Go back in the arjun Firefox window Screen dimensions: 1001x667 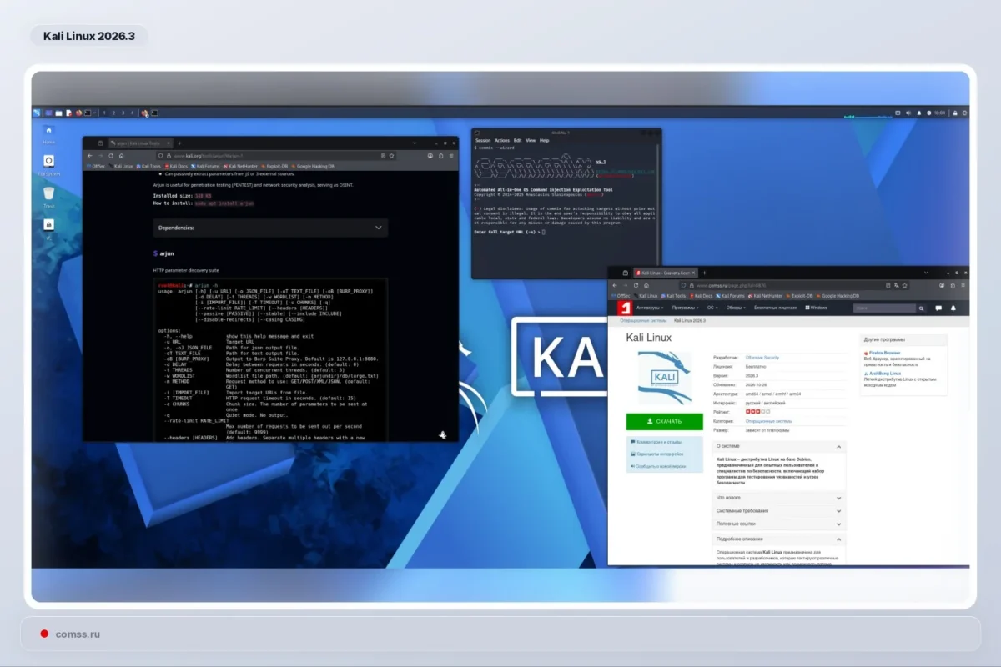pyautogui.click(x=89, y=156)
